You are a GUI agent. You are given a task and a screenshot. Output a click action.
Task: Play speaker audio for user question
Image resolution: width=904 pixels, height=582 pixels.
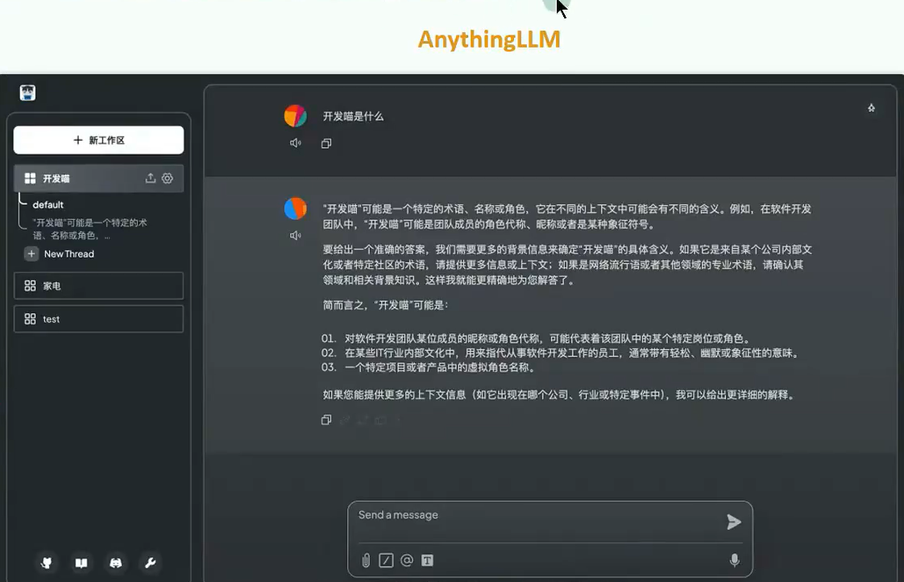295,143
